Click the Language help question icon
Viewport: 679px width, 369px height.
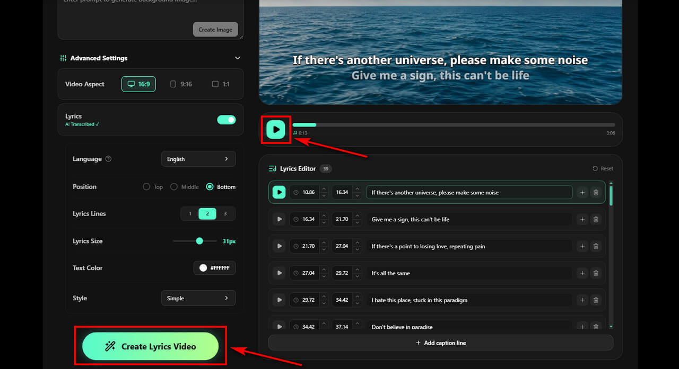tap(108, 159)
